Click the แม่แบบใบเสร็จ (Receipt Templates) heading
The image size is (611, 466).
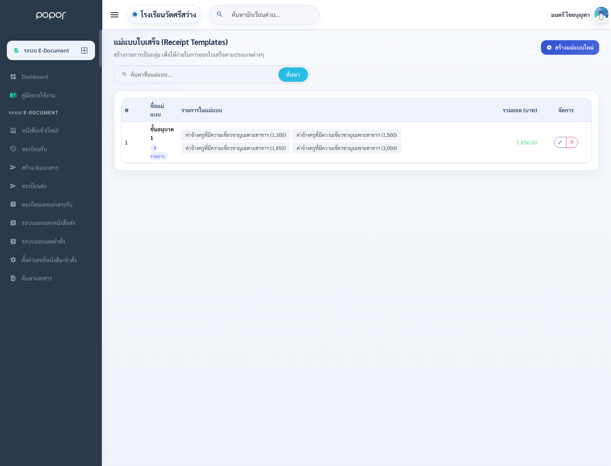(x=171, y=42)
